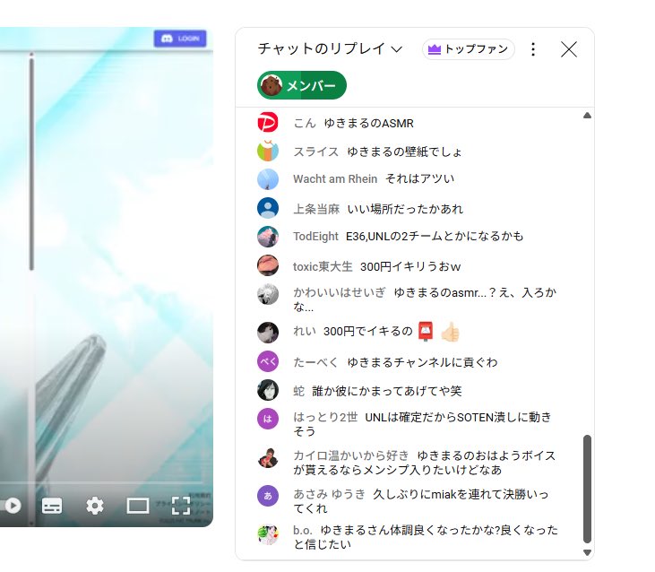Image resolution: width=655 pixels, height=572 pixels.
Task: Click the chat scrollbar thumb
Action: coord(587,489)
